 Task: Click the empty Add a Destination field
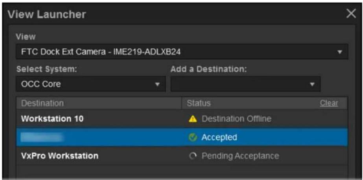pyautogui.click(x=246, y=84)
